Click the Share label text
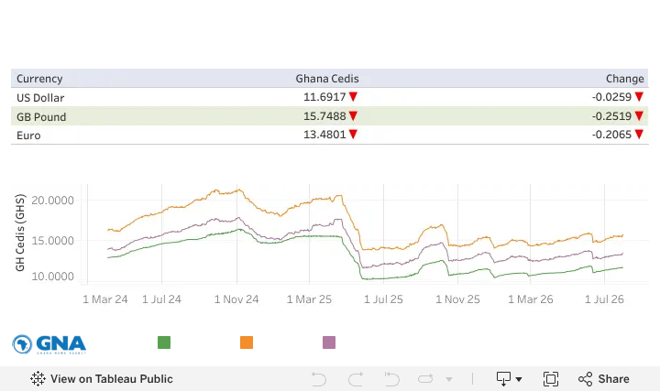The width and height of the screenshot is (660, 391). tap(613, 379)
